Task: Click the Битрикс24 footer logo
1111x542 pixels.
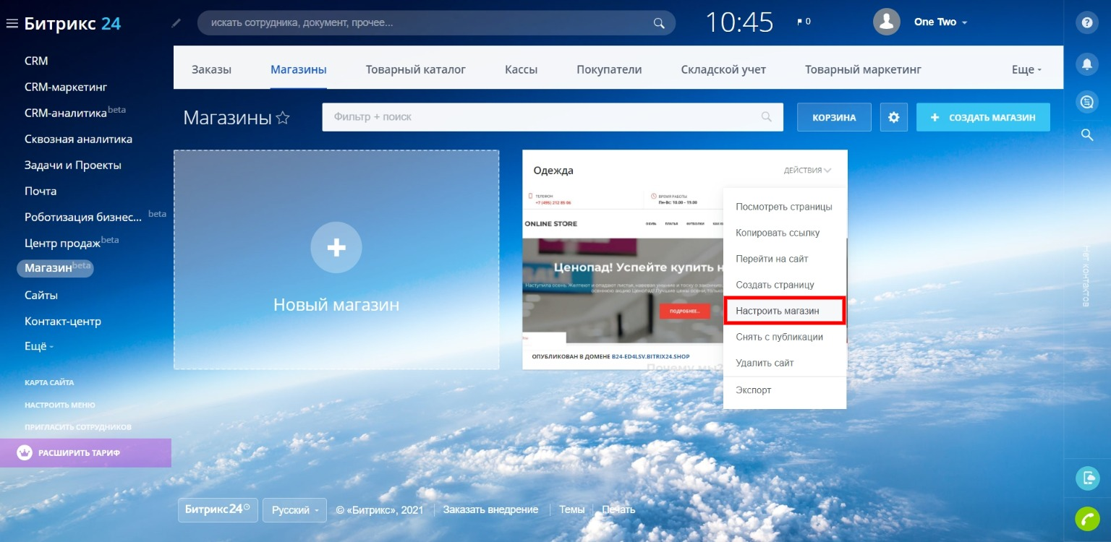Action: pyautogui.click(x=218, y=509)
